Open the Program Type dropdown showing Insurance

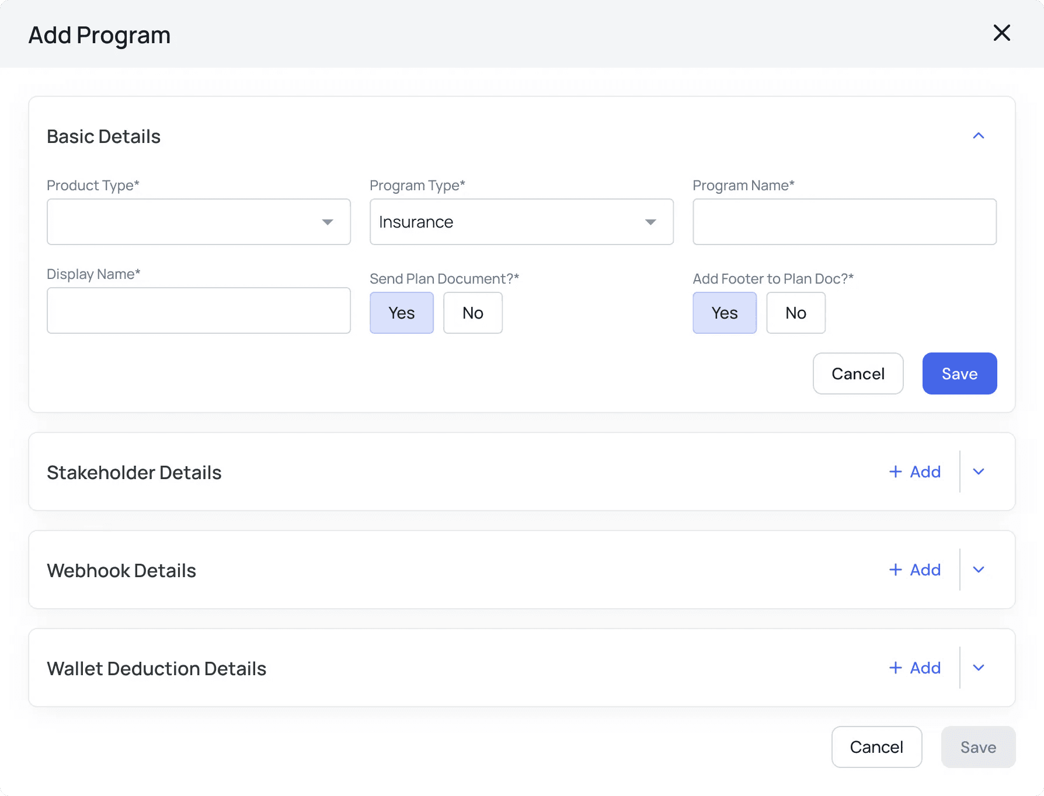tap(521, 222)
